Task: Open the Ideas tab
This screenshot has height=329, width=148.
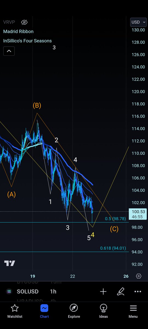Action: point(104,311)
